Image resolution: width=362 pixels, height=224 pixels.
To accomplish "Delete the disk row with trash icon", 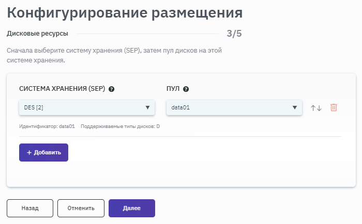I will 334,108.
